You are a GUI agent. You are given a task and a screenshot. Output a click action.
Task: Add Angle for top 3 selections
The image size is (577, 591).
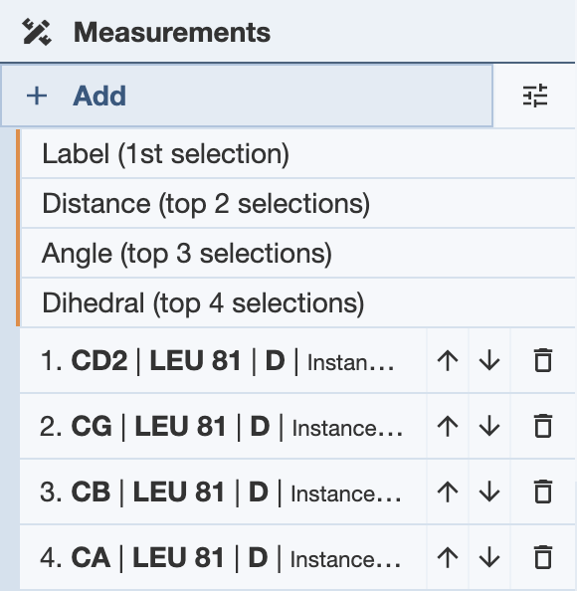point(297,254)
